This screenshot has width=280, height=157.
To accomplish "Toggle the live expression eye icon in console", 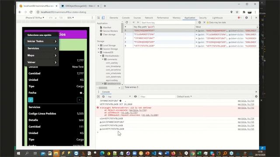I will [x=135, y=96].
